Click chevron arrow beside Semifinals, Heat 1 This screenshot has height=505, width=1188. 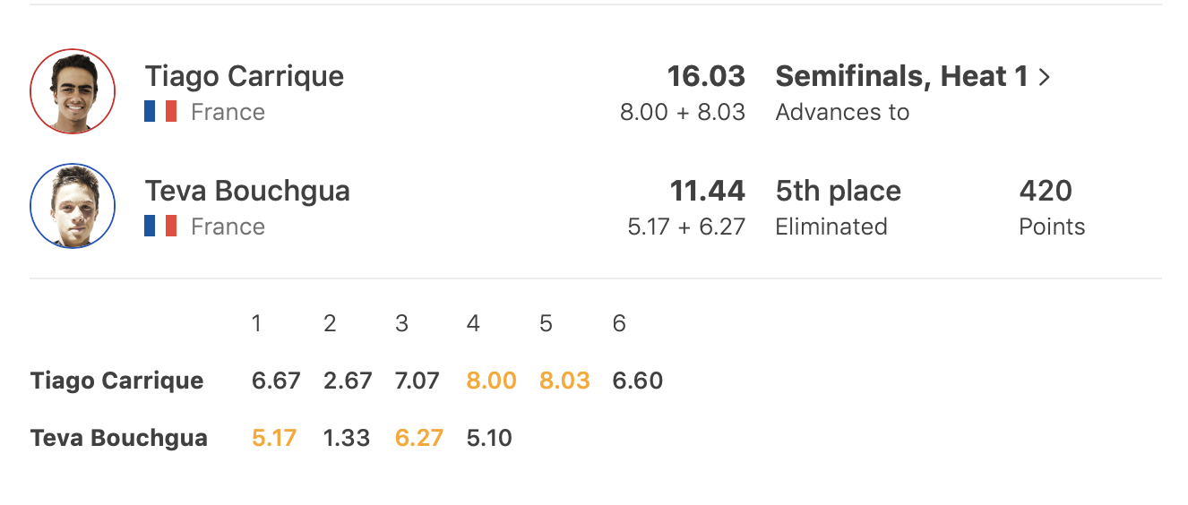1044,78
